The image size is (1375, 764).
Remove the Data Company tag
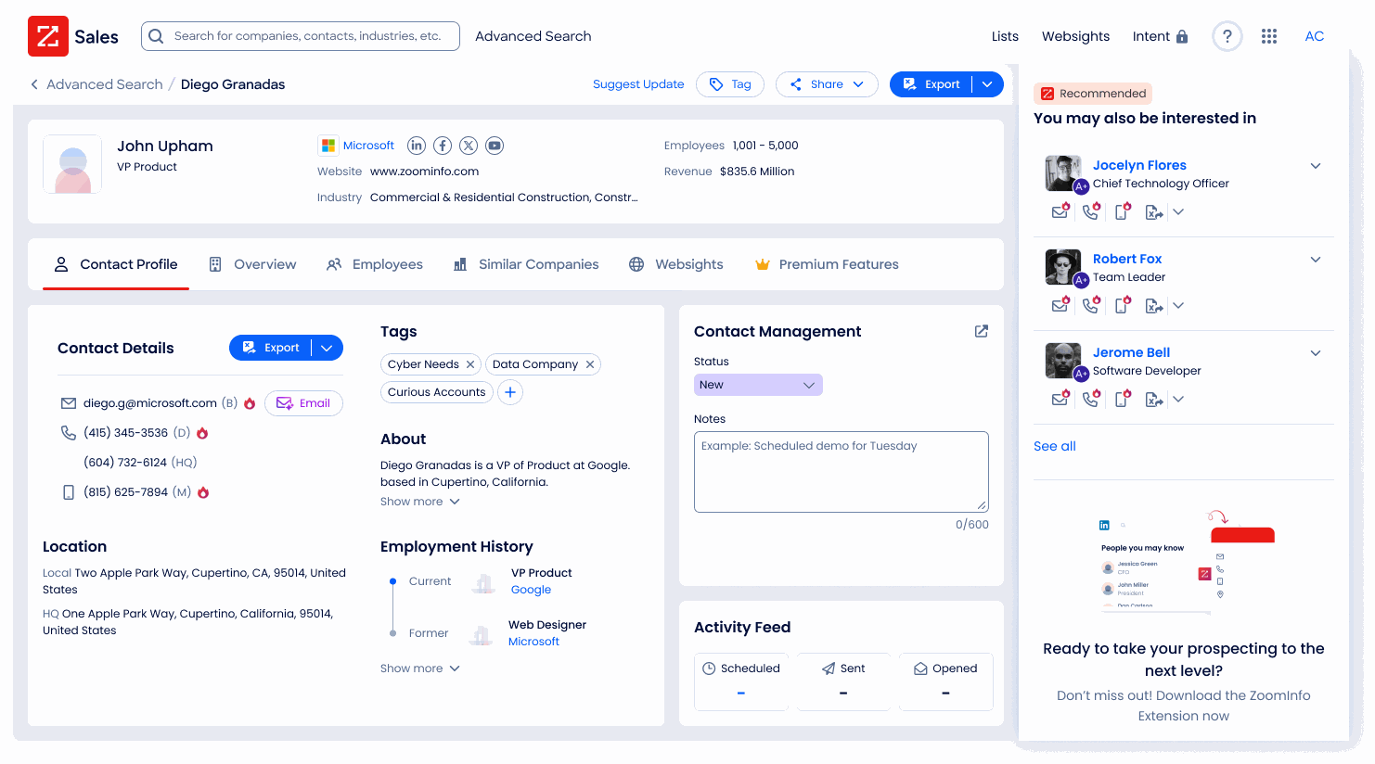(589, 364)
